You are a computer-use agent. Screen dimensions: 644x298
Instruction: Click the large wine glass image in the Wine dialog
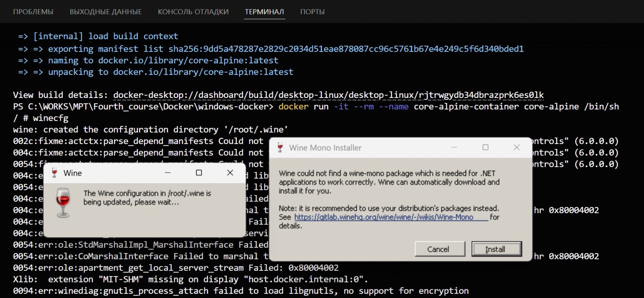pos(63,202)
